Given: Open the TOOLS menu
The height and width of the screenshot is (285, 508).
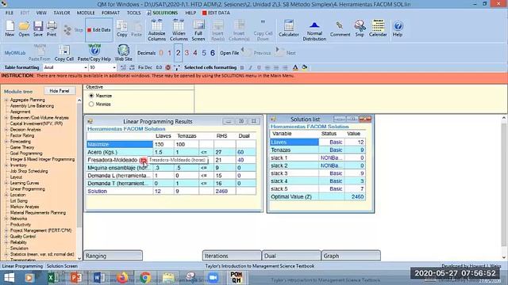Looking at the screenshot, I should 133,13.
